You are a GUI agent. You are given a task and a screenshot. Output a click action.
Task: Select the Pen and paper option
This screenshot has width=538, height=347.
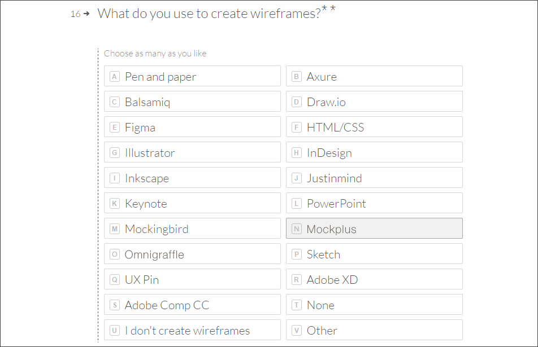pyautogui.click(x=192, y=76)
